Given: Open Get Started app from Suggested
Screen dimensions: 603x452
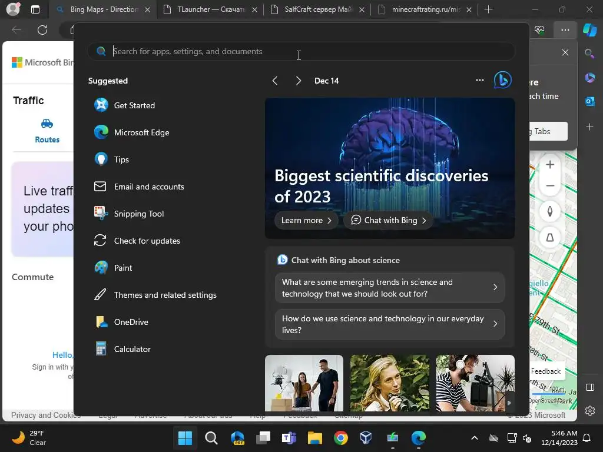Looking at the screenshot, I should tap(125, 105).
